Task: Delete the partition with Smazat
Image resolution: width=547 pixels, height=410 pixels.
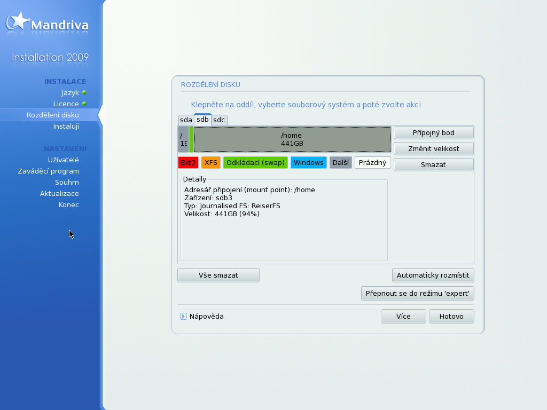Action: [x=433, y=164]
